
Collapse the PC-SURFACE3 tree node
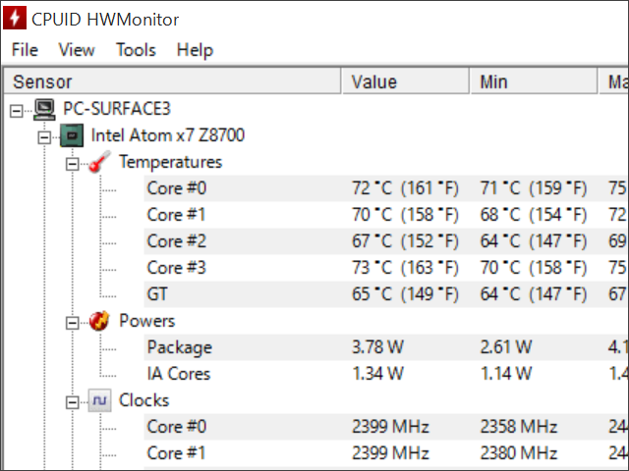[16, 111]
